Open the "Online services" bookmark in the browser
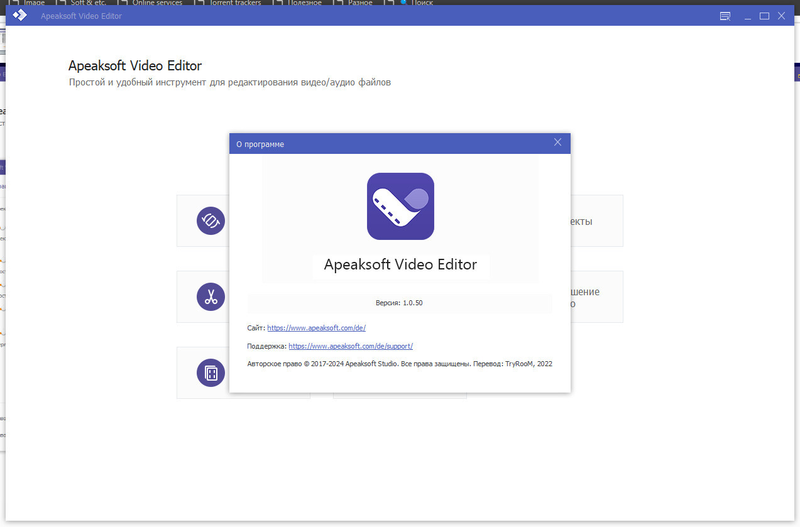The image size is (800, 527). 150,3
